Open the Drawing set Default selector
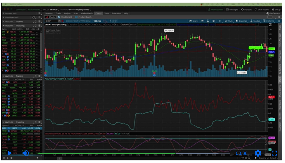 (x=268, y=158)
